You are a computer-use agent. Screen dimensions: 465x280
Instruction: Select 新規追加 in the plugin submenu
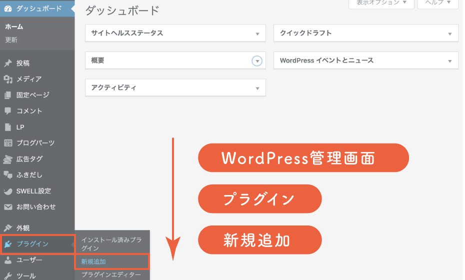coord(94,261)
